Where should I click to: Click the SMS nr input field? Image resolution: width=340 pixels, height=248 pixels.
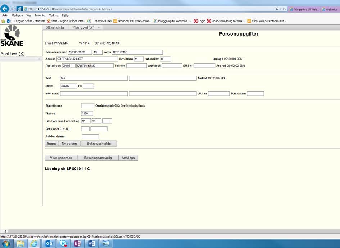click(204, 66)
